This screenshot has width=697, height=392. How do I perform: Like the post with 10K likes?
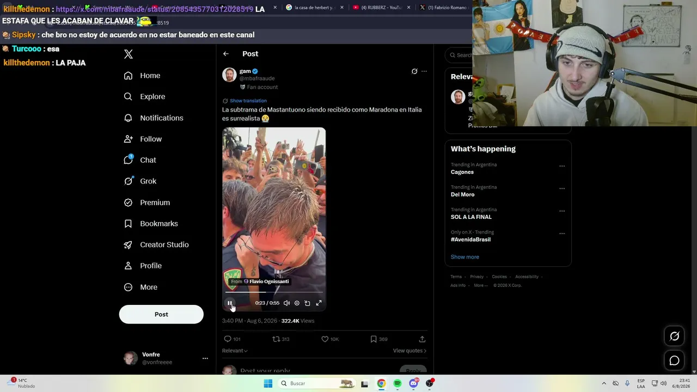coord(325,339)
